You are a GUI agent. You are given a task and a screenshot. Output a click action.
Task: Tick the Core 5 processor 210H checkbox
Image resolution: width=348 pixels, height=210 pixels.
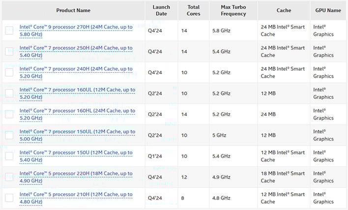click(x=9, y=198)
